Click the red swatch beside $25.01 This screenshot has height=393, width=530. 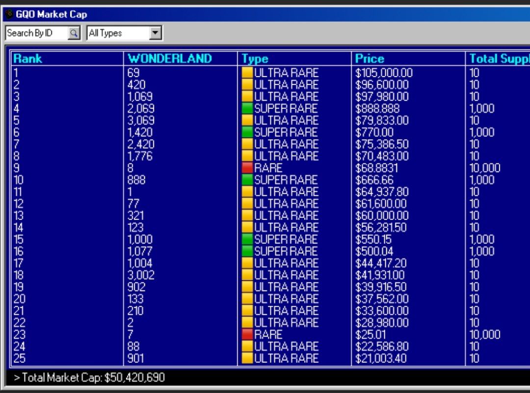pyautogui.click(x=247, y=334)
